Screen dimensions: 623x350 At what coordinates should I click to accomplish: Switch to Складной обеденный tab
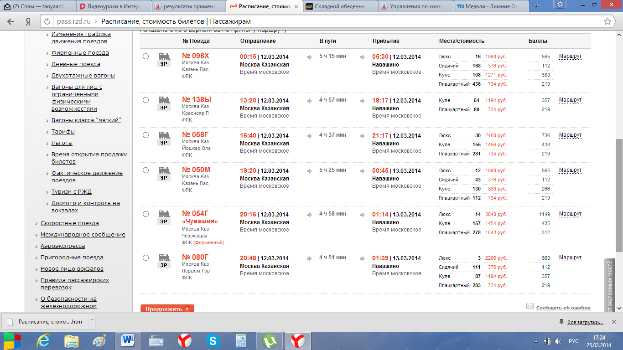(x=340, y=6)
